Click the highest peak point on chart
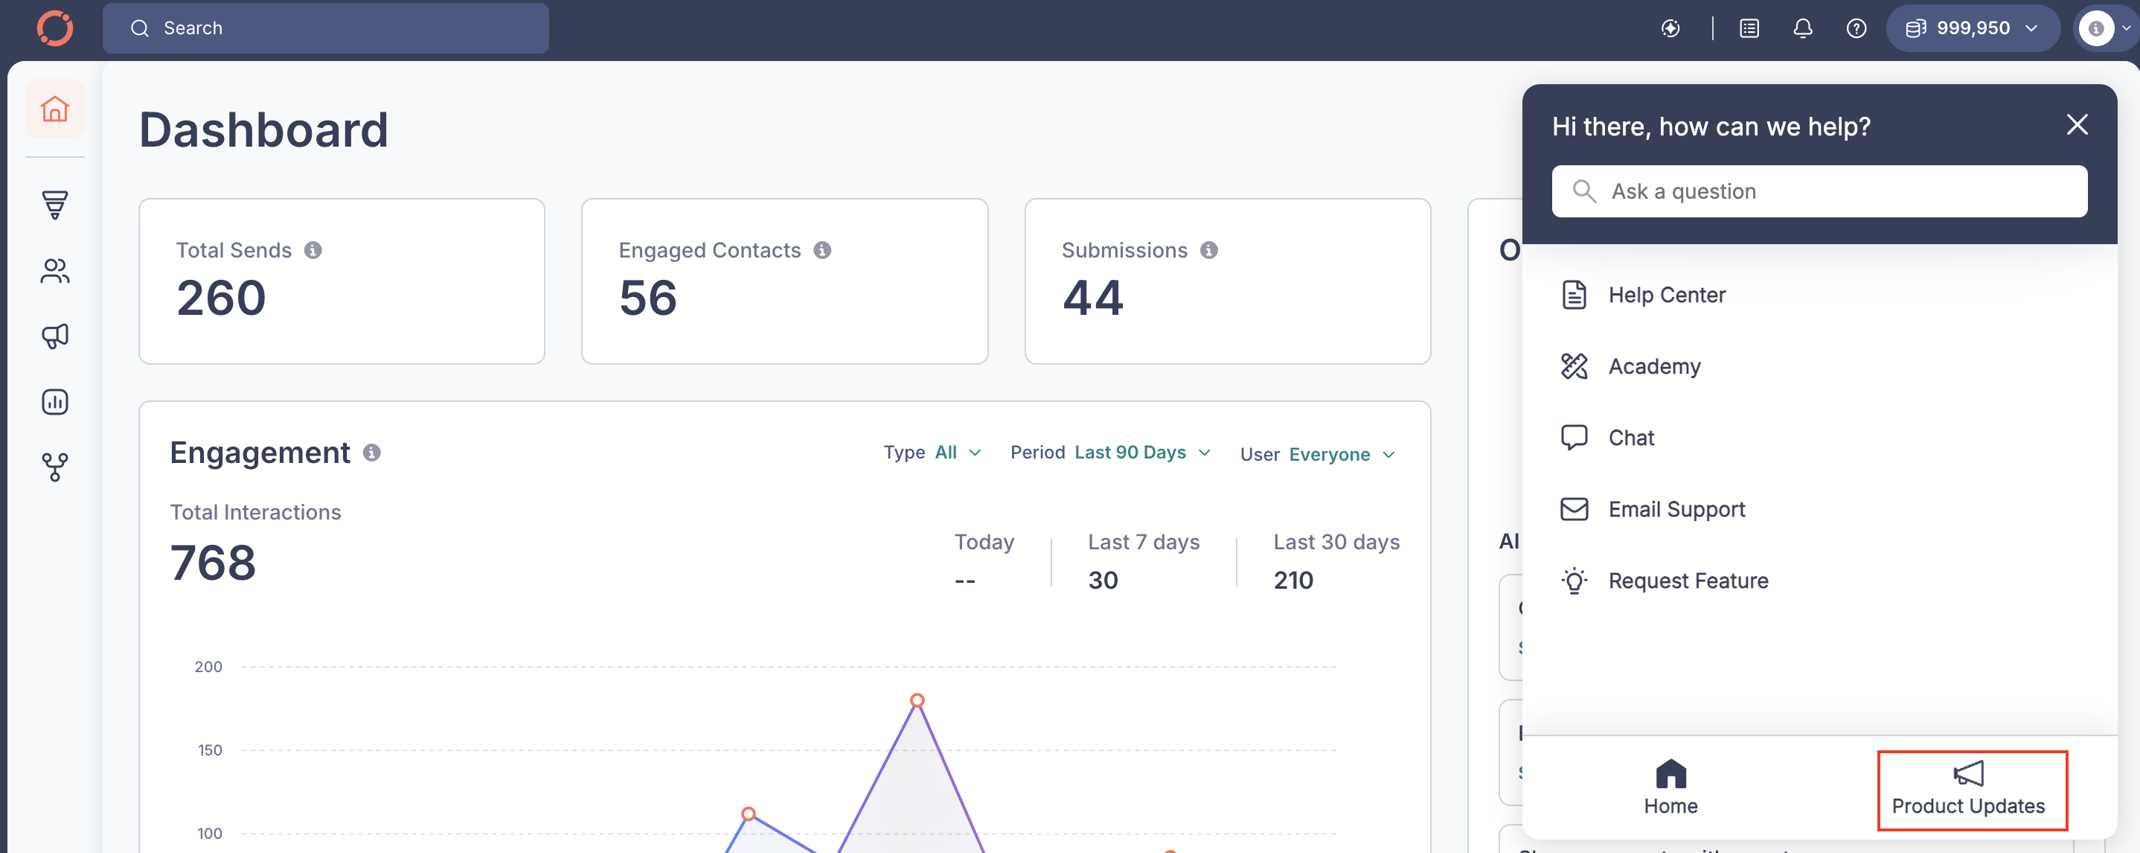Screen dimensions: 2140x853 tap(917, 700)
